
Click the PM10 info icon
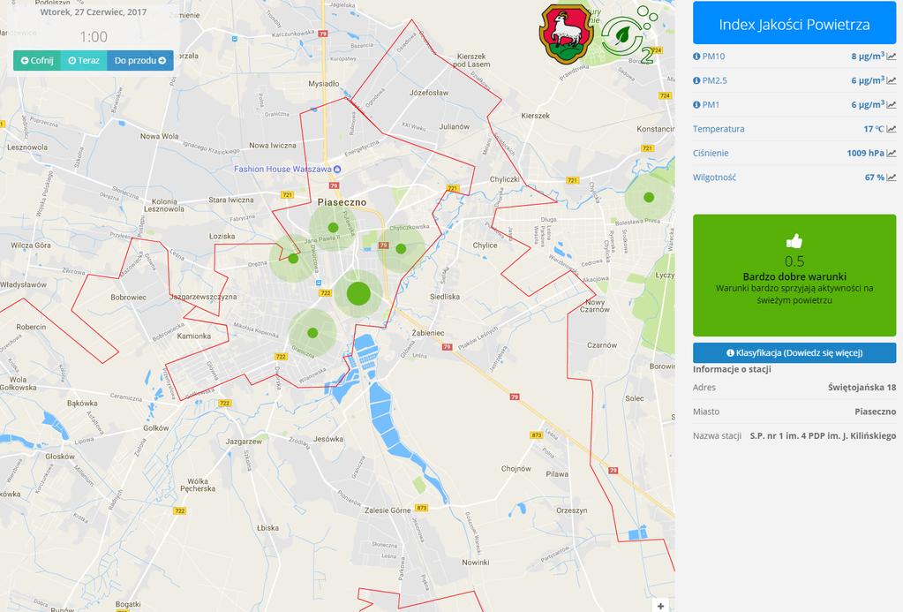[x=696, y=57]
